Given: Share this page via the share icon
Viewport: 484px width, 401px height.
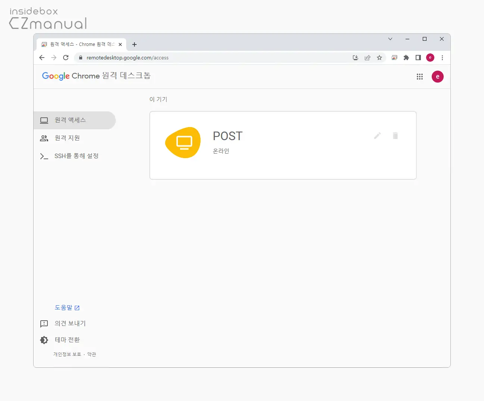Looking at the screenshot, I should coord(367,58).
